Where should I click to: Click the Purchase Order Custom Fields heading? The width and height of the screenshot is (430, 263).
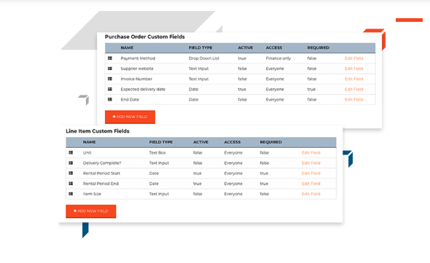pos(145,36)
